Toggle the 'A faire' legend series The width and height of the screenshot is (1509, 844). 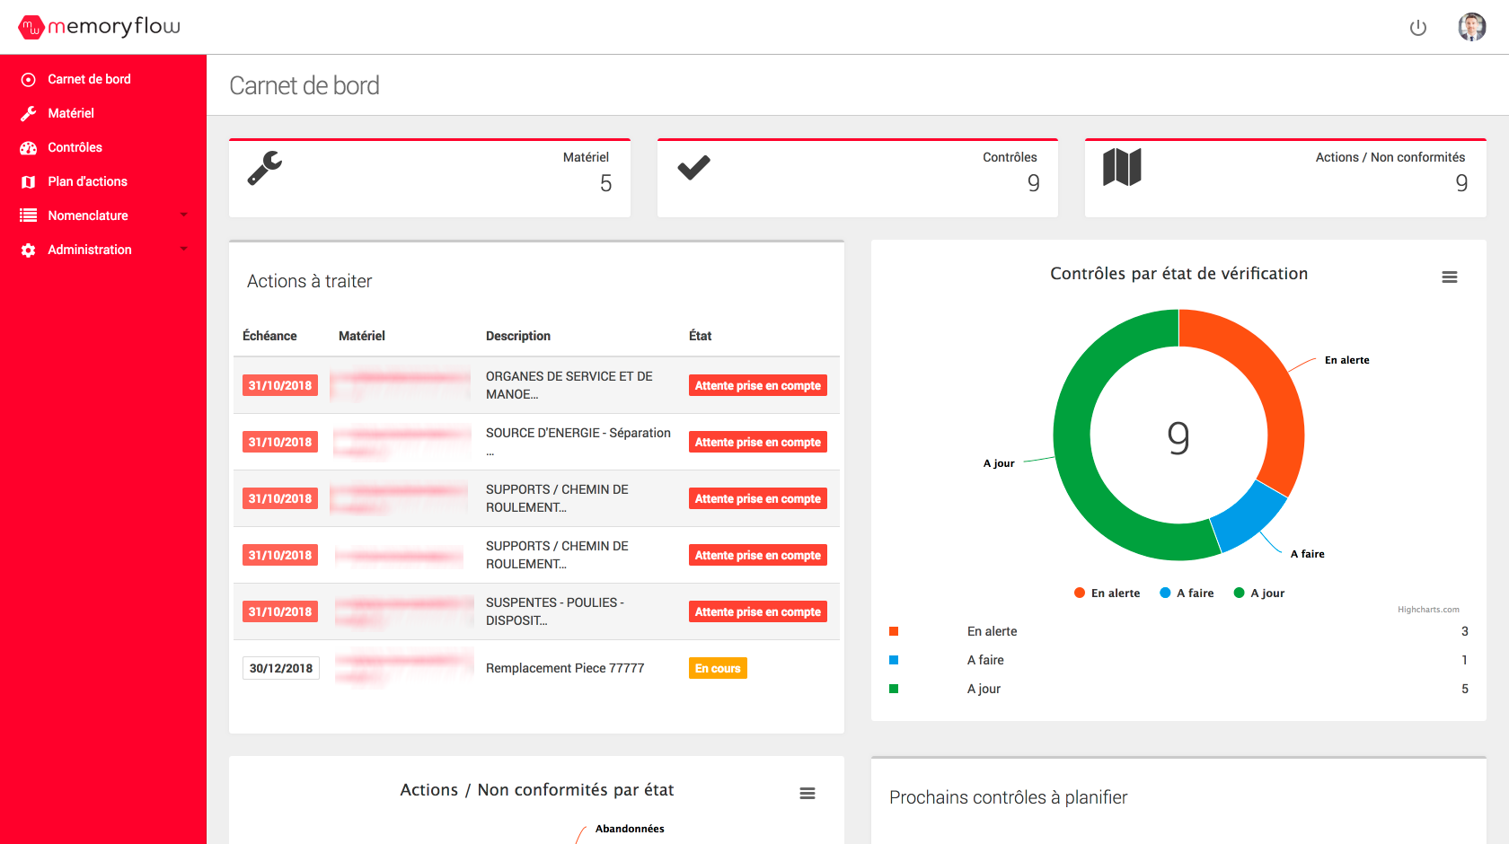click(x=1187, y=593)
